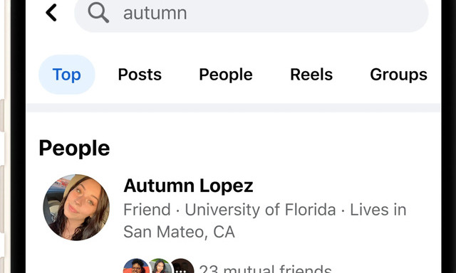
Task: Tap the University of Florida detail text
Action: (x=260, y=210)
